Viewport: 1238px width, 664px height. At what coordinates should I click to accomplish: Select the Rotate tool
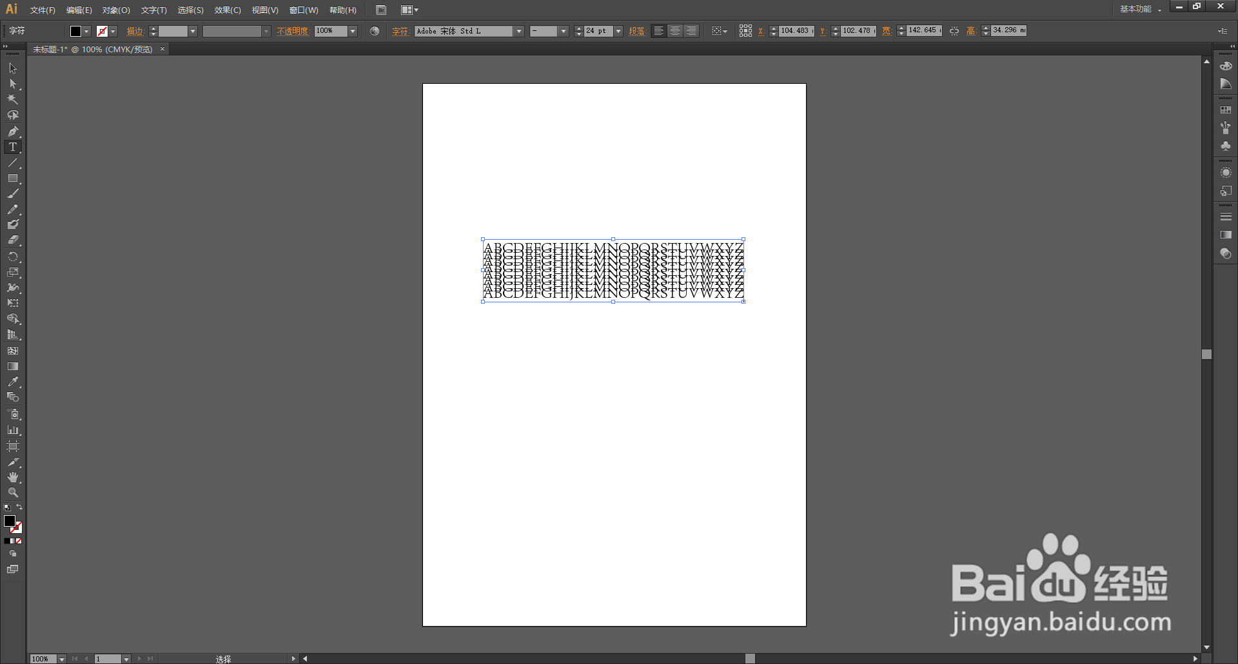[13, 257]
